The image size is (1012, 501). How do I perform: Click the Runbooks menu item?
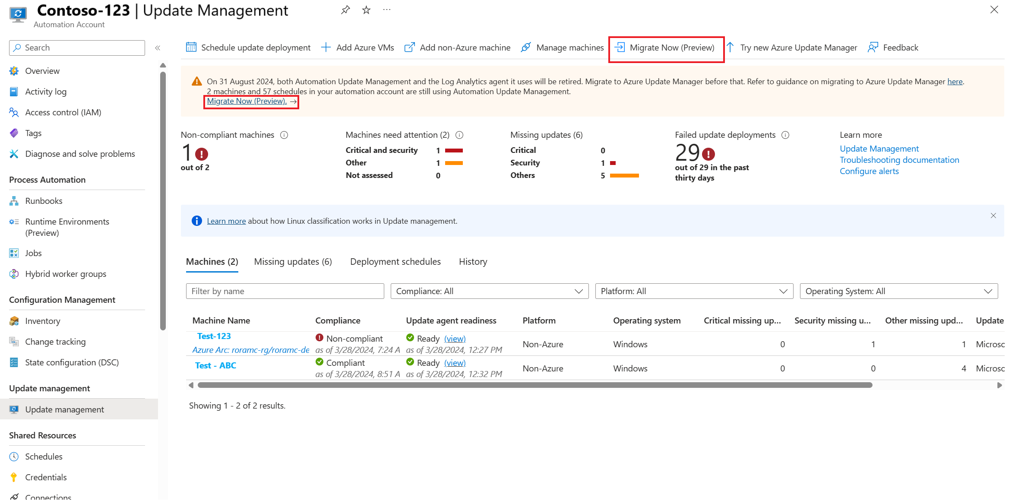(x=44, y=200)
